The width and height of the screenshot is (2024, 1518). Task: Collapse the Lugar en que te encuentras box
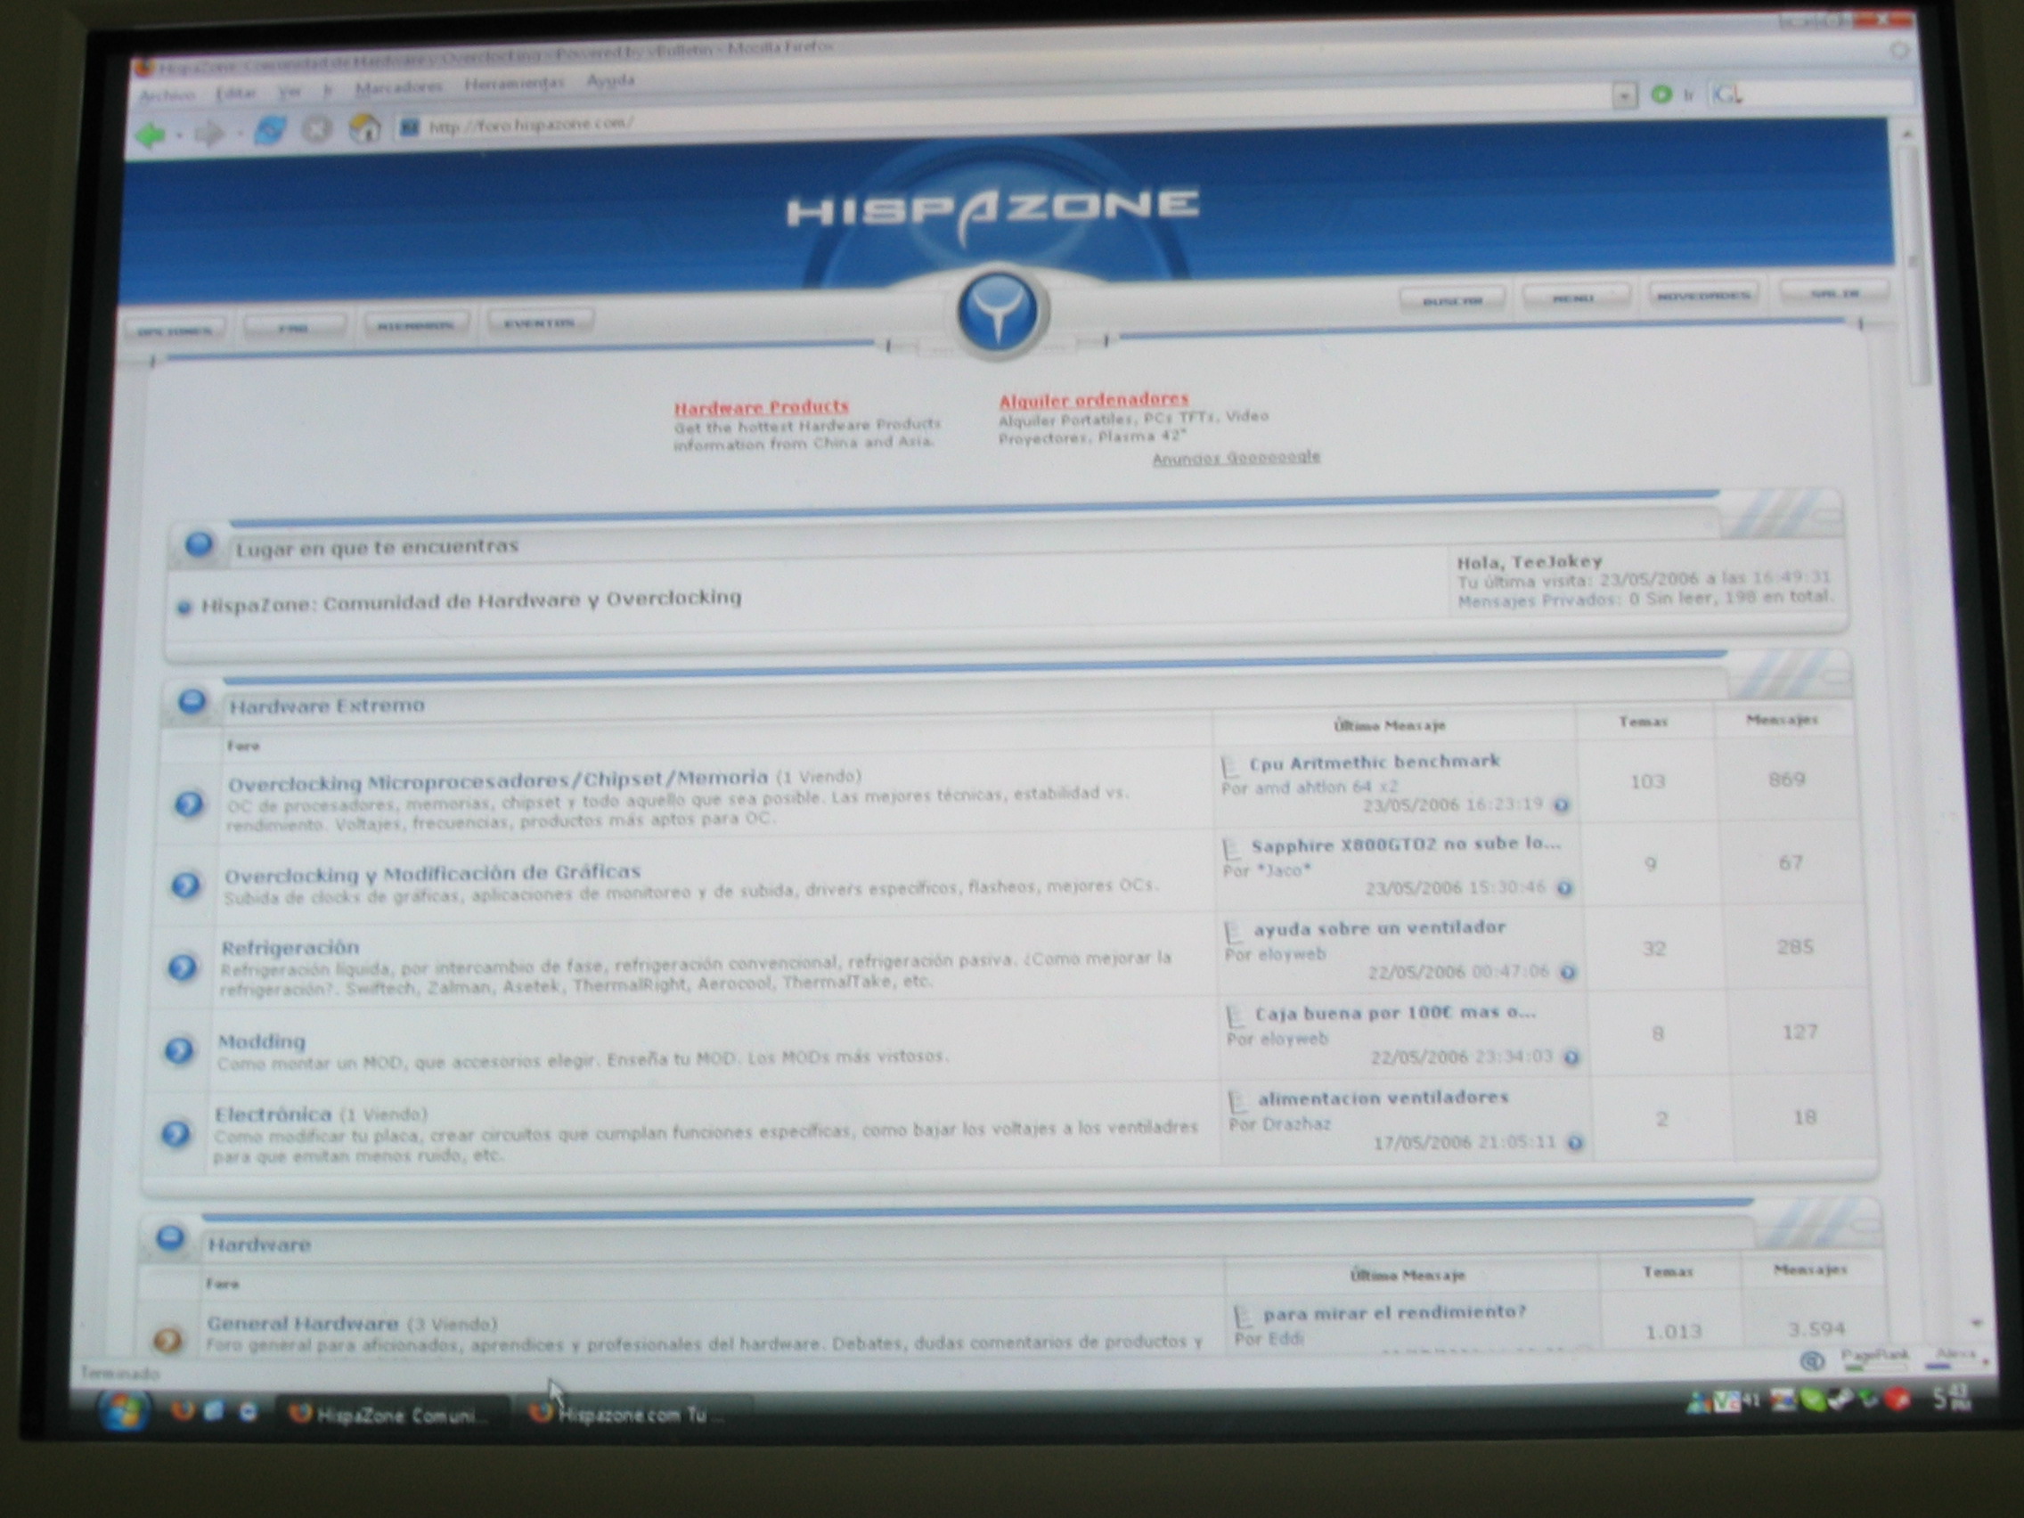click(1825, 517)
